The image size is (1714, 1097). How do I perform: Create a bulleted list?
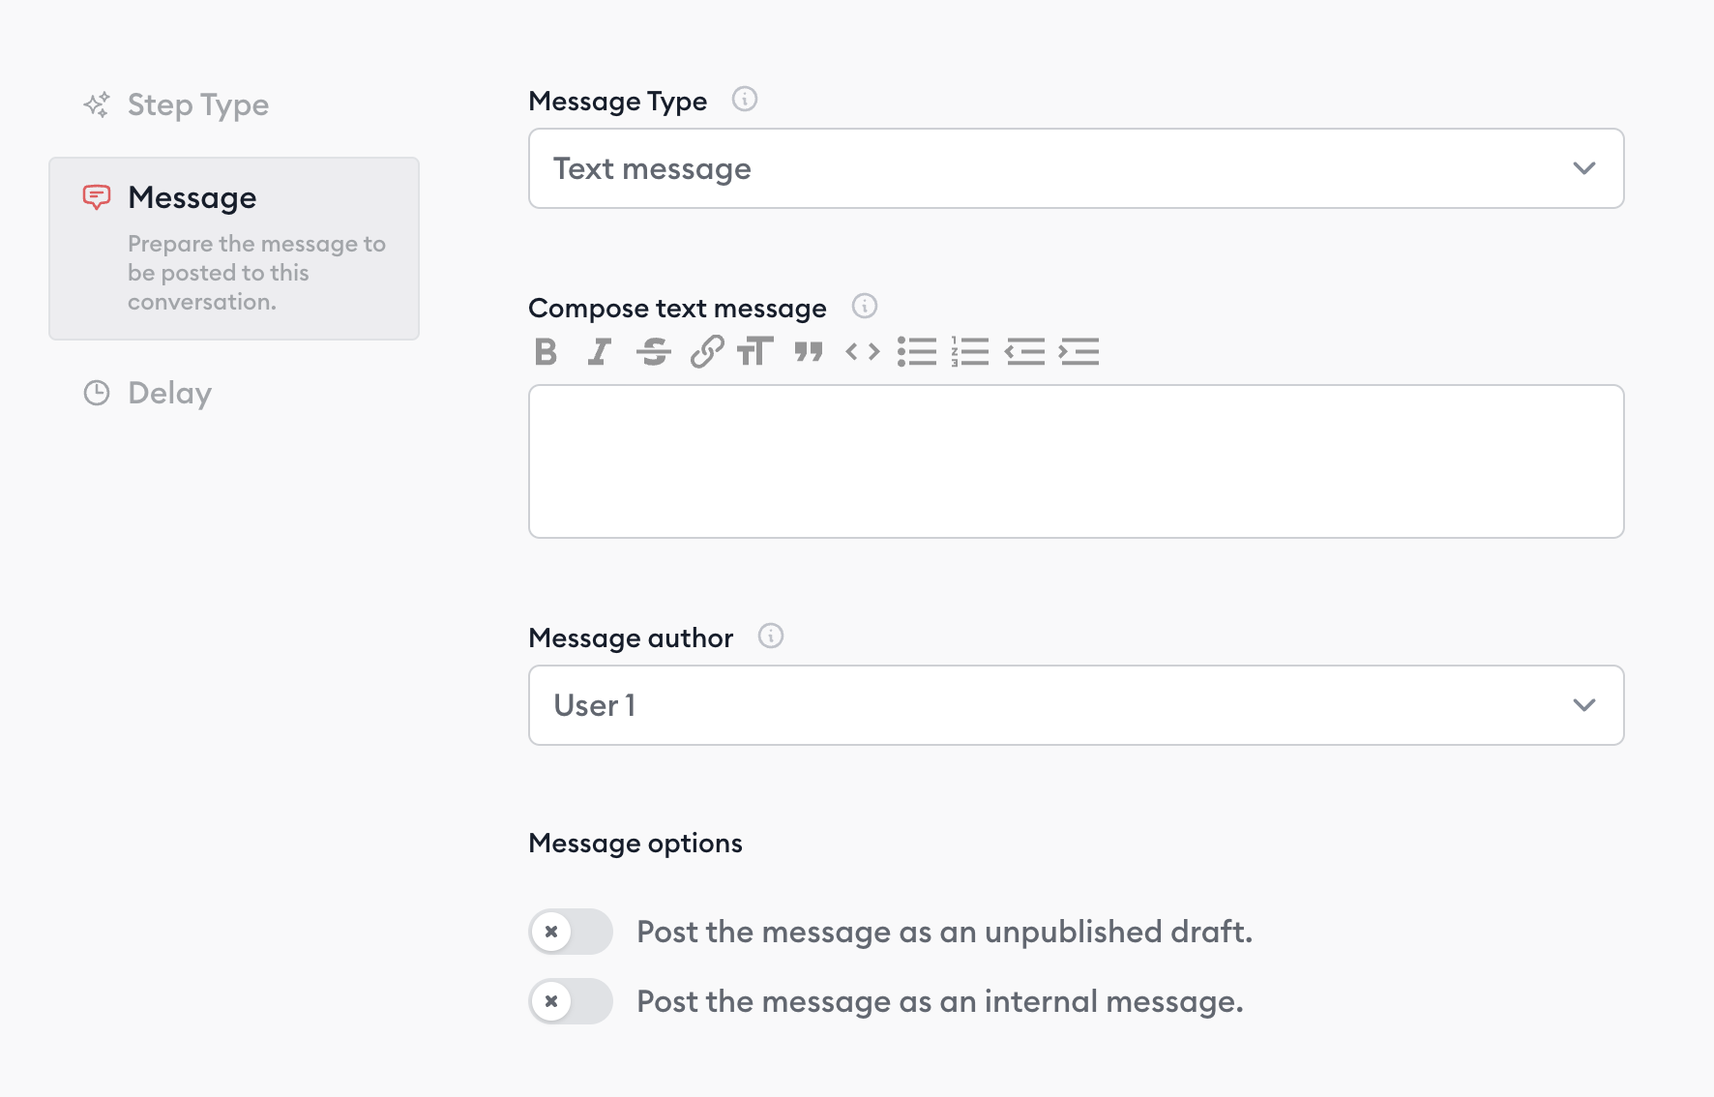point(917,352)
